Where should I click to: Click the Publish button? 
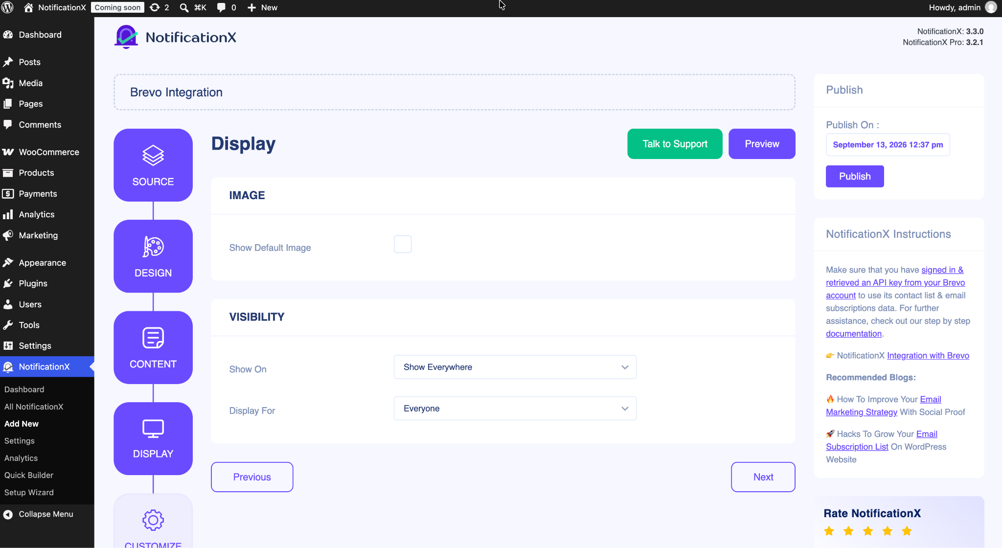pos(855,176)
